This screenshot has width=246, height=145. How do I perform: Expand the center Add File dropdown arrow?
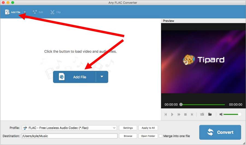pyautogui.click(x=102, y=77)
